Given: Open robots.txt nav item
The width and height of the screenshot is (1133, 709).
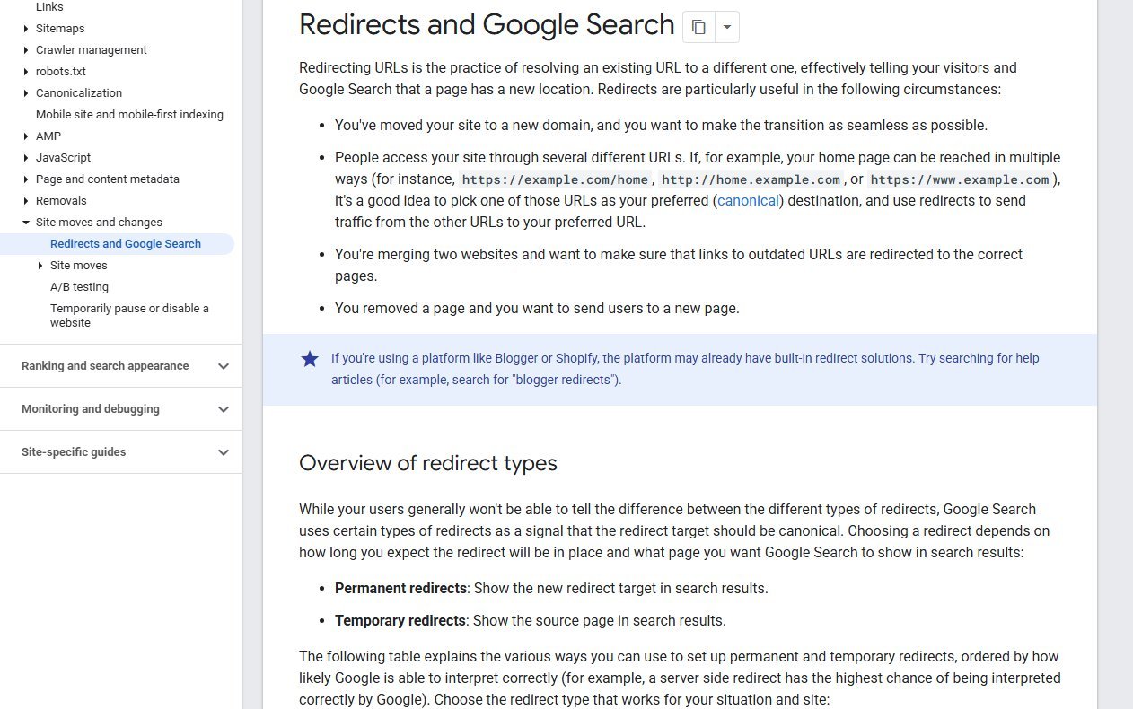Looking at the screenshot, I should pyautogui.click(x=61, y=72).
